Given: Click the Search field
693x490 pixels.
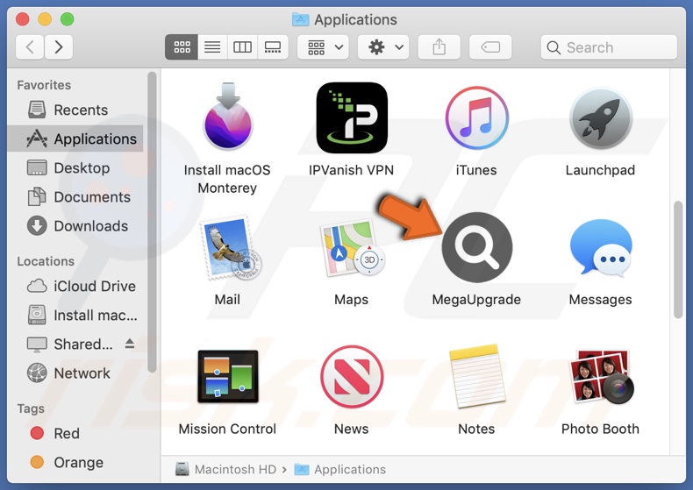Looking at the screenshot, I should coord(609,47).
